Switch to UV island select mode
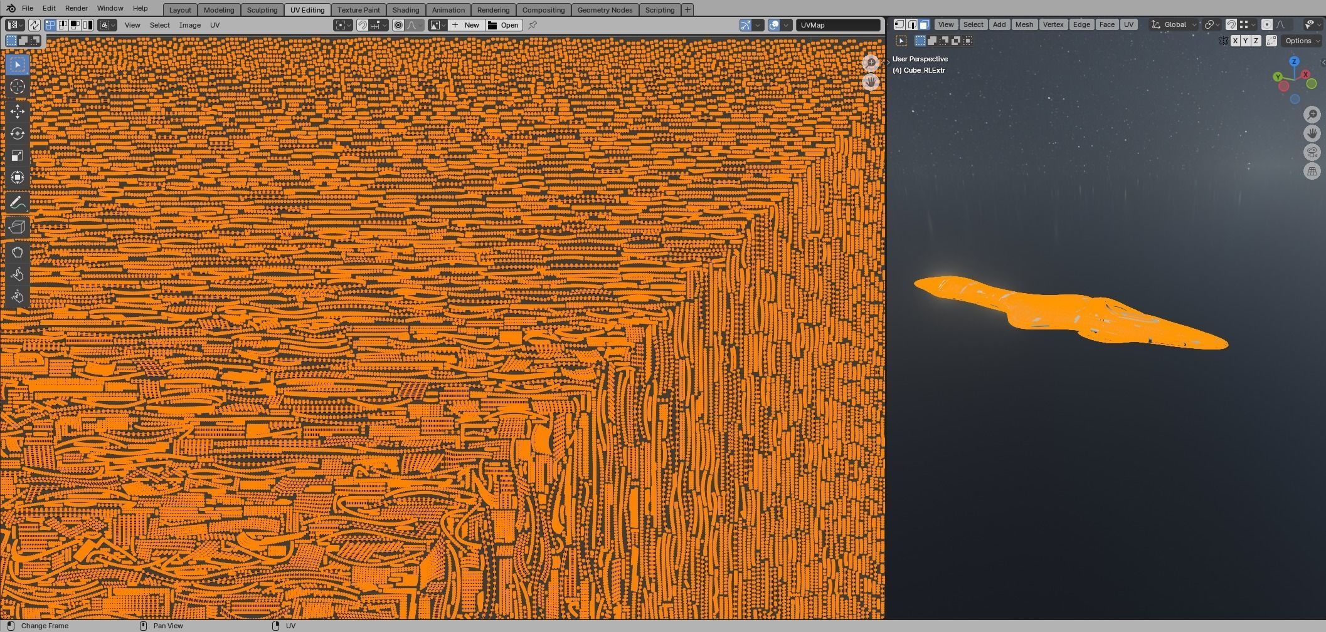The width and height of the screenshot is (1326, 632). pyautogui.click(x=87, y=25)
